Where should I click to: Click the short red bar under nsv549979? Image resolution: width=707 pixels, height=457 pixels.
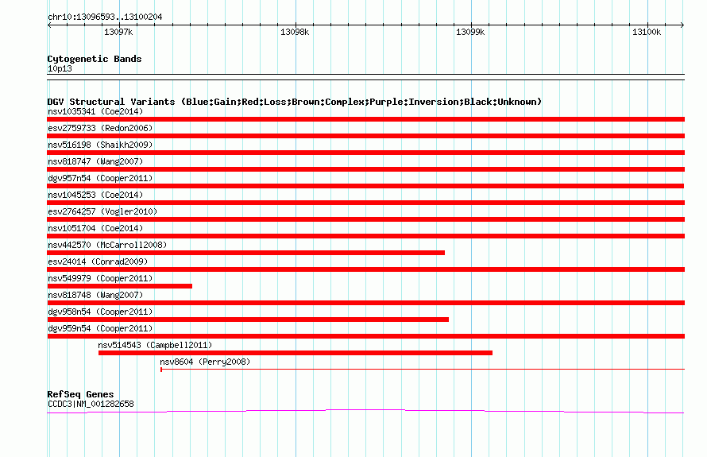[119, 286]
